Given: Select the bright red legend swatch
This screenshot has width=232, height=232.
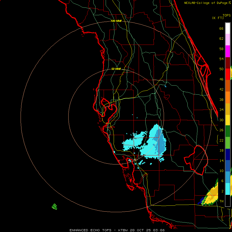Looking at the screenshot, I should (228, 74).
